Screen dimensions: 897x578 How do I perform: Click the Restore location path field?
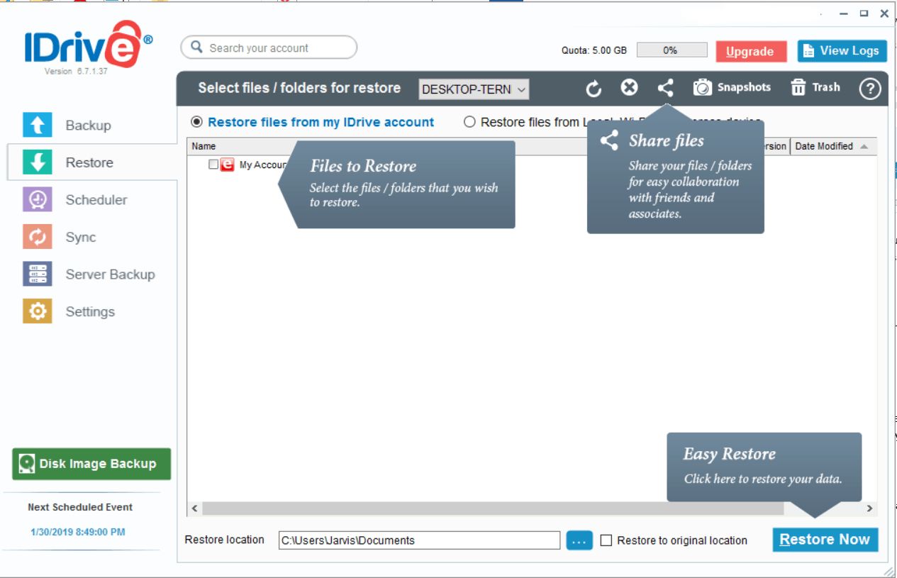[419, 540]
